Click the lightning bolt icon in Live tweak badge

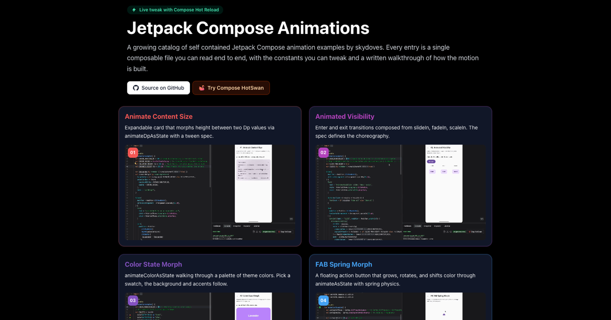coord(134,10)
